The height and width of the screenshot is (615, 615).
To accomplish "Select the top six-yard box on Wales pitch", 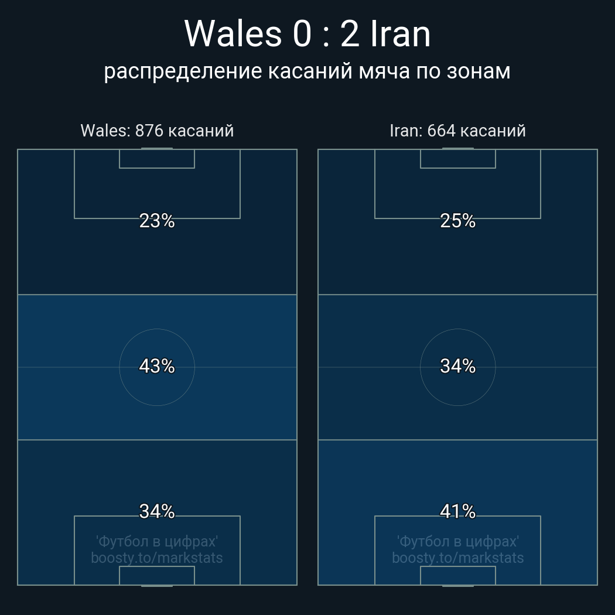I will coord(157,159).
